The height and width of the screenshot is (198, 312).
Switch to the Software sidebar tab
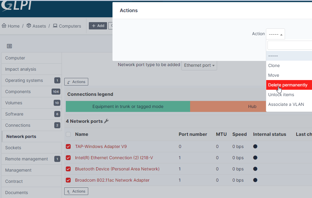[14, 114]
